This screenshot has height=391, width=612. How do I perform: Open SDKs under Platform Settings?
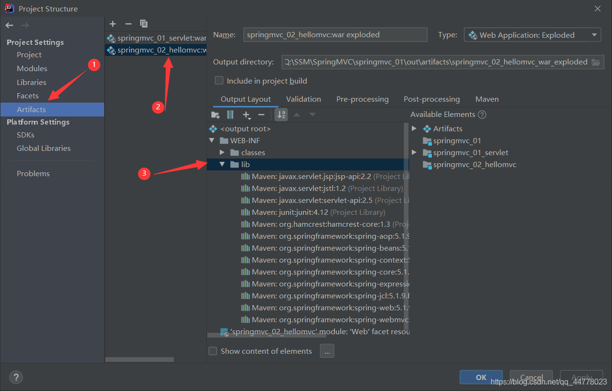pyautogui.click(x=25, y=135)
